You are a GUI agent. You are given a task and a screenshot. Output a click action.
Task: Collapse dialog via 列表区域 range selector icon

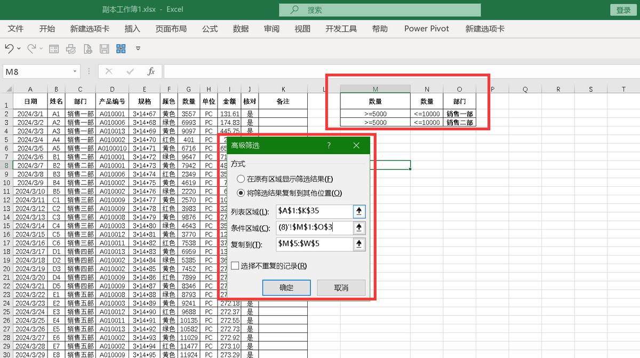click(359, 211)
